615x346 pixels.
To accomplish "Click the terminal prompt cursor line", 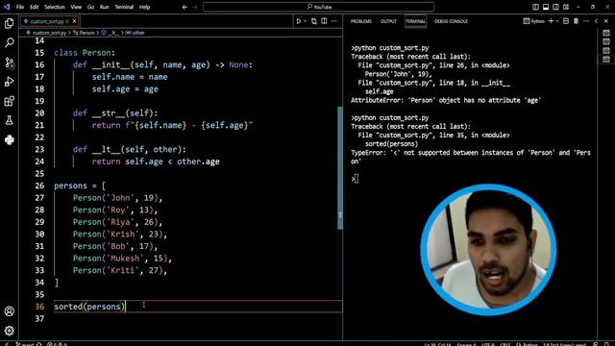I will point(355,179).
